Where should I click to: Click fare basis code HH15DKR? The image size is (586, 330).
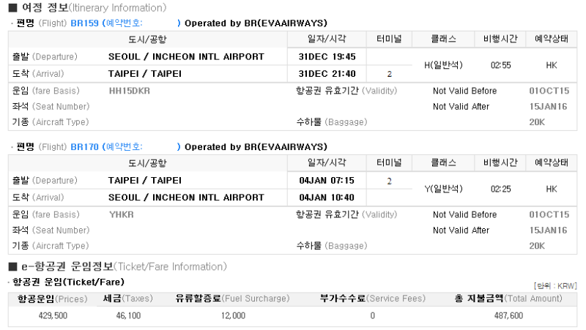point(128,91)
